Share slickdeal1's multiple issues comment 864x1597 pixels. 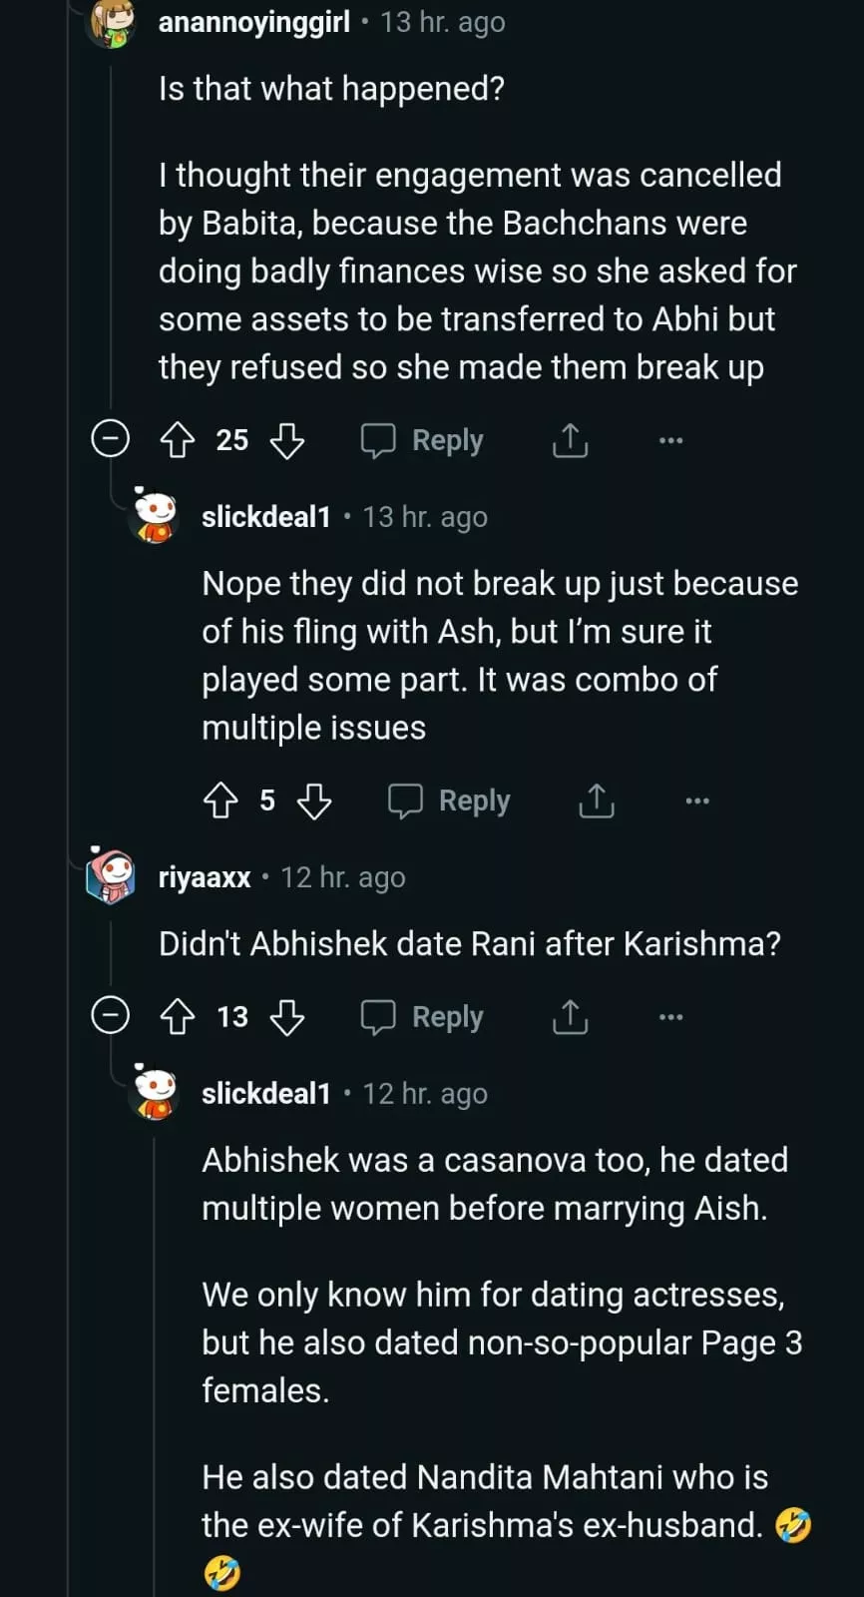click(x=597, y=800)
